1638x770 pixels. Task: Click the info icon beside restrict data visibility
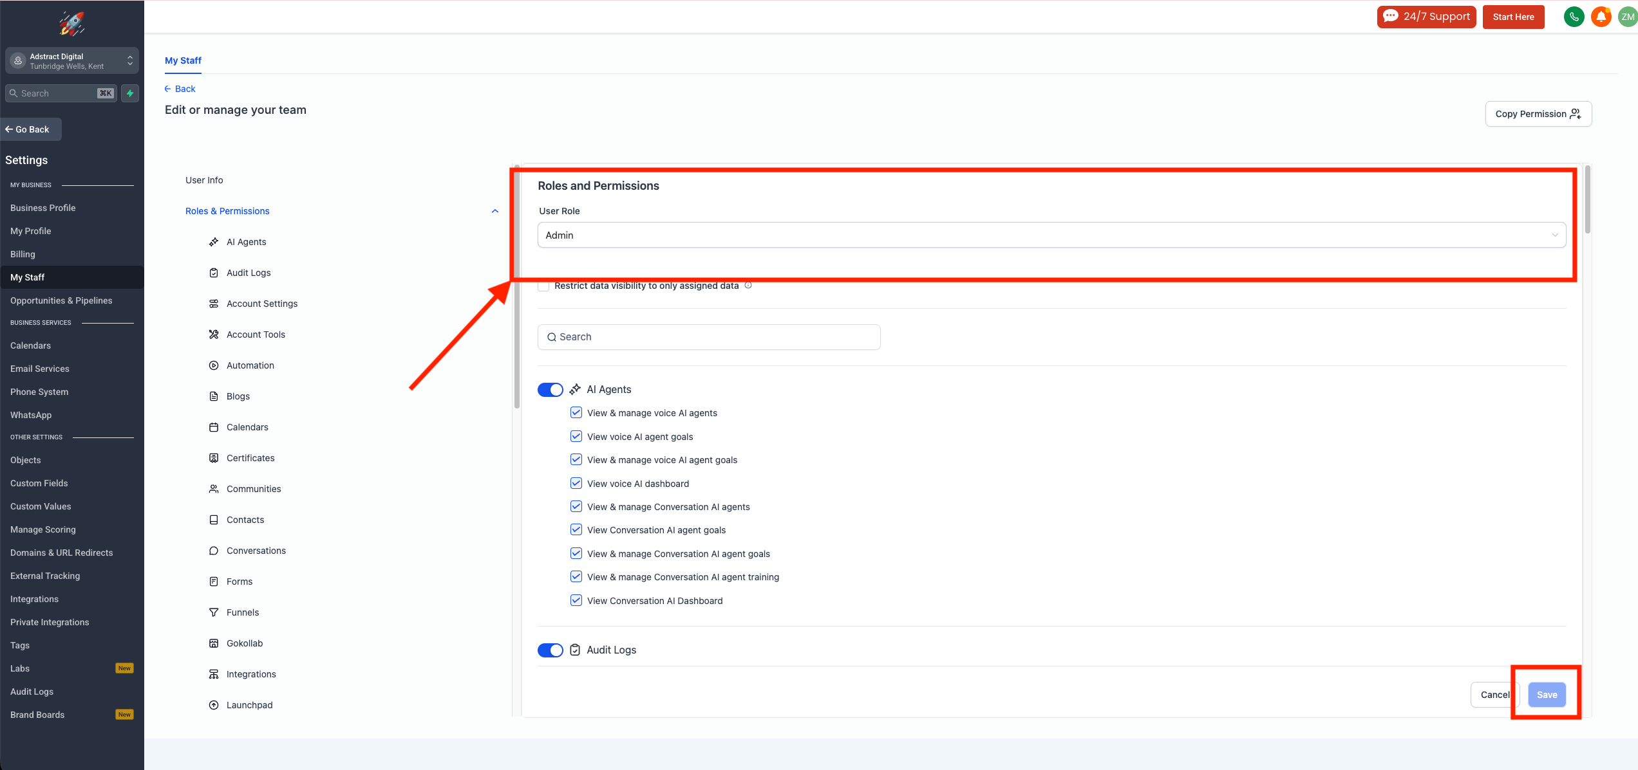point(748,286)
